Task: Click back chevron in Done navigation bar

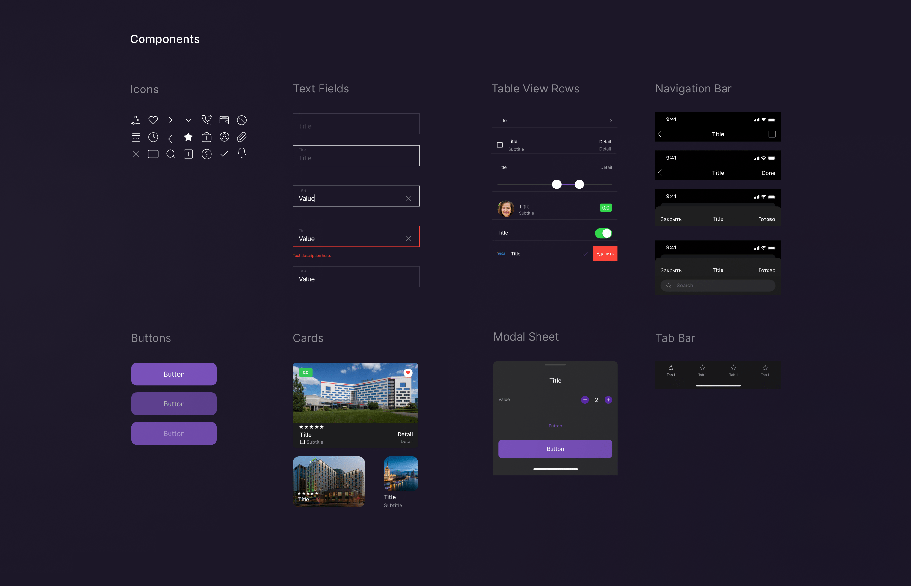Action: coord(660,173)
